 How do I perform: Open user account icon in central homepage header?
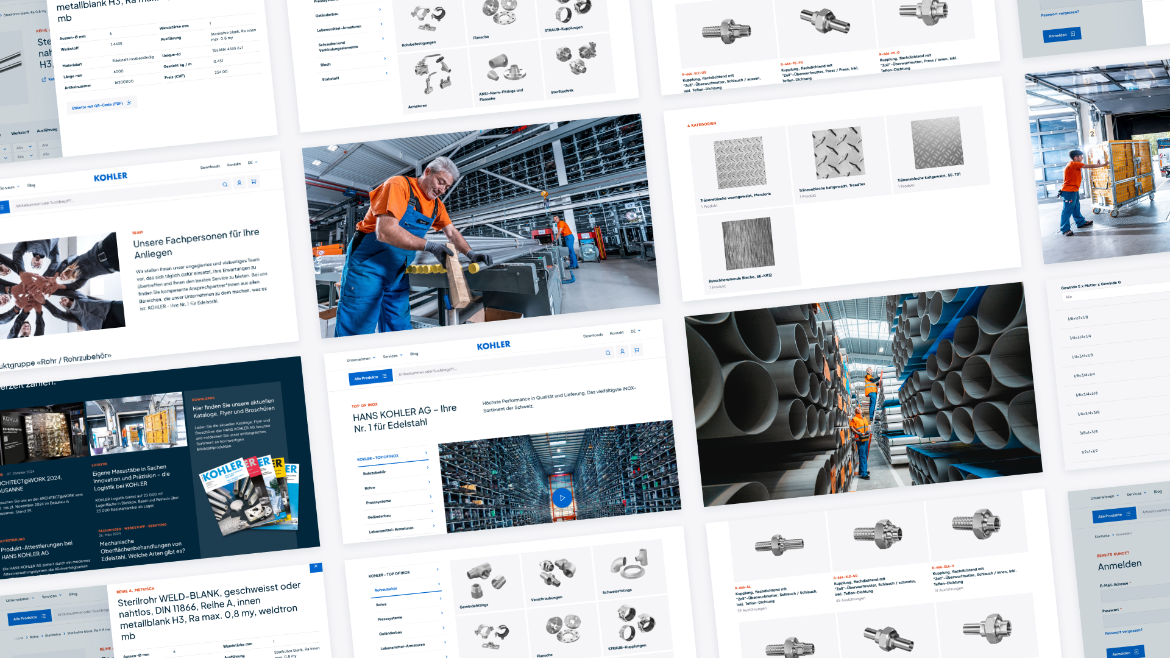[x=622, y=352]
